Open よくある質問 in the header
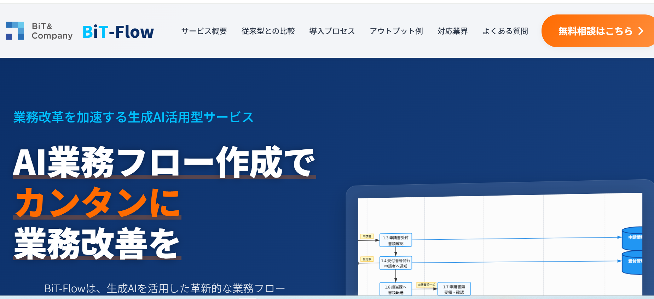 (x=505, y=31)
